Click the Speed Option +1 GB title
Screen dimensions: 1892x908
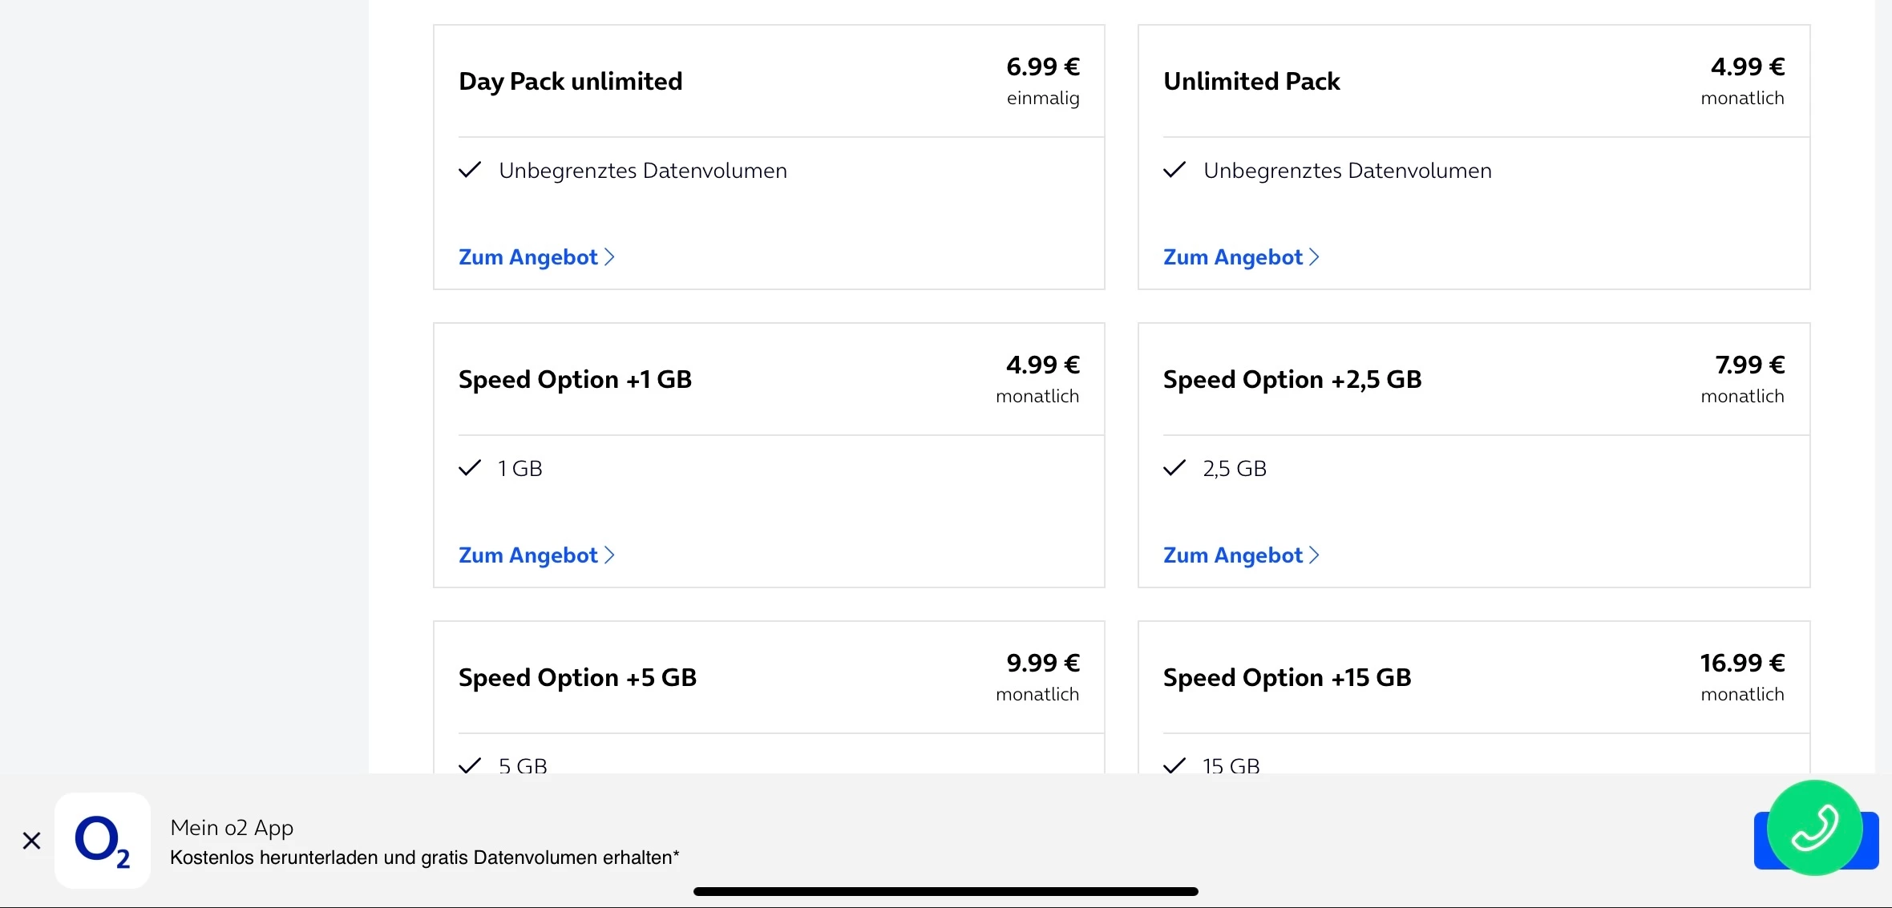[575, 380]
